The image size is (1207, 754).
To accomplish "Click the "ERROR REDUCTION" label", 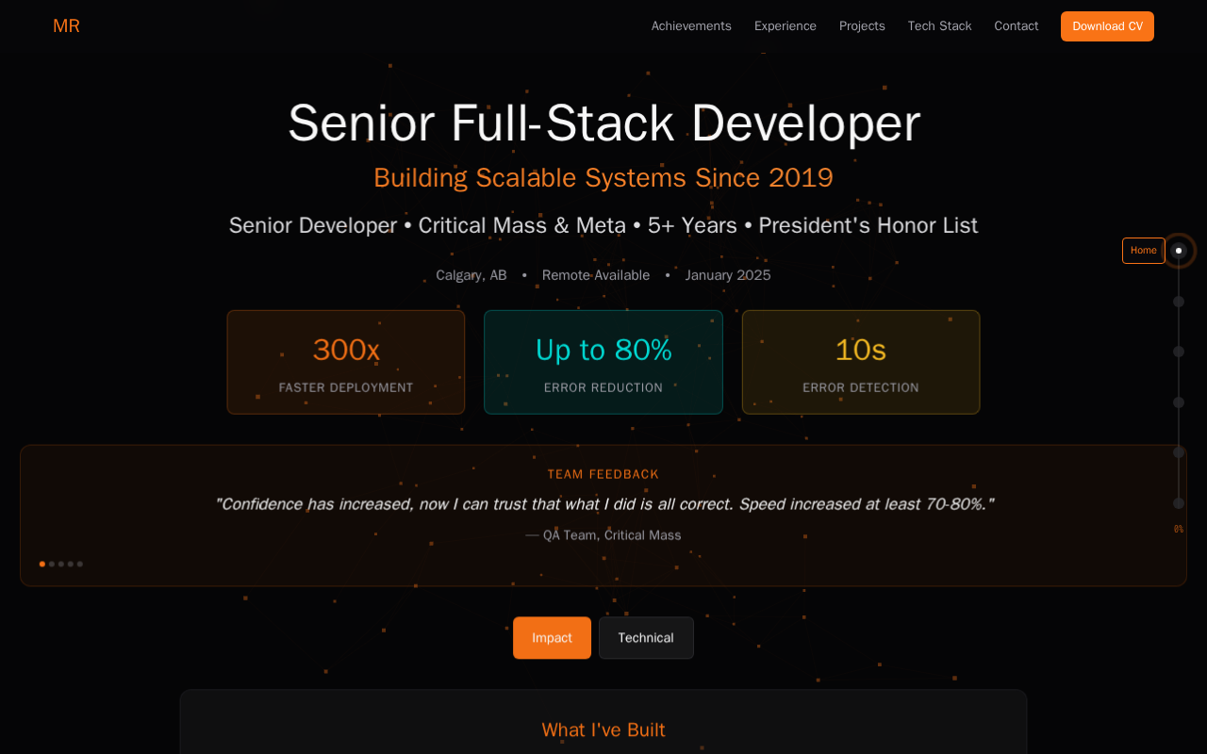I will [603, 387].
